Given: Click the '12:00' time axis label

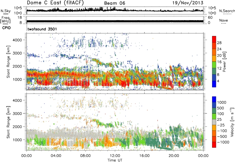Looking at the screenshot, I should (x=115, y=156).
